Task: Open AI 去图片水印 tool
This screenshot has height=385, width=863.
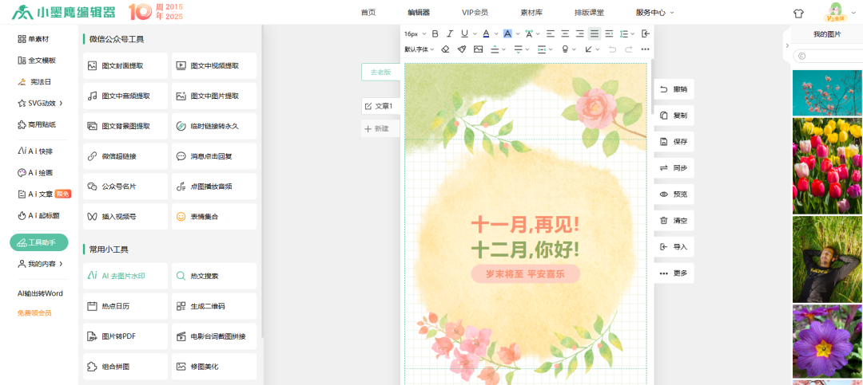Action: click(125, 276)
